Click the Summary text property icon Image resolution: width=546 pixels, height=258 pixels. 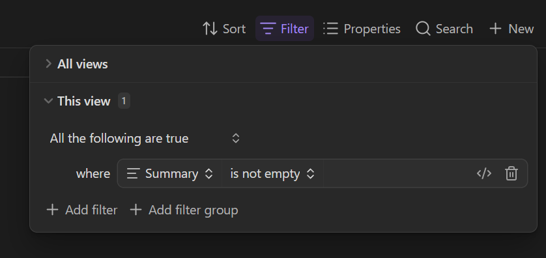(133, 173)
